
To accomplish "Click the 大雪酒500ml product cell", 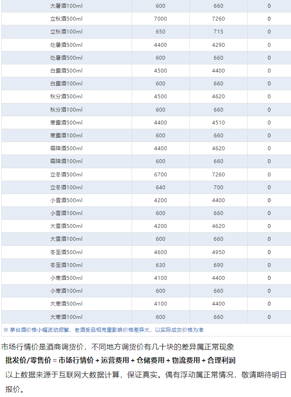I will (66, 226).
